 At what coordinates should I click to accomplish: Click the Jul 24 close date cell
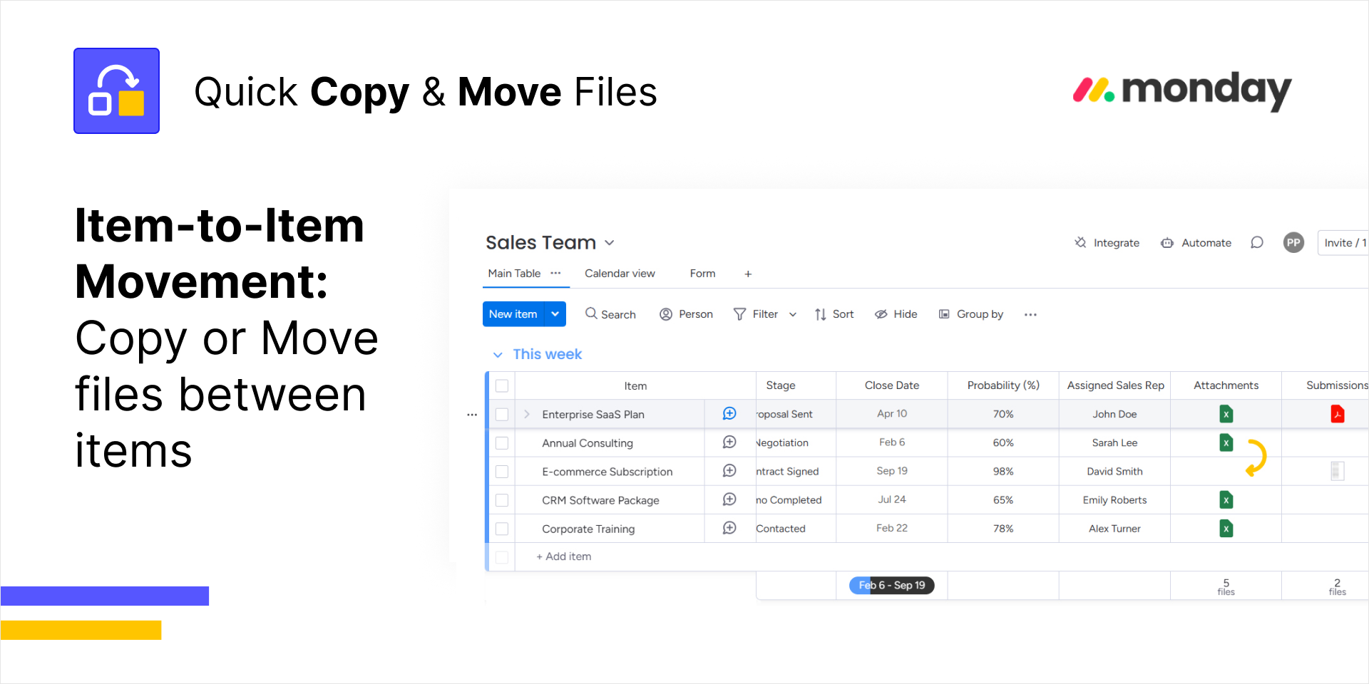pyautogui.click(x=892, y=499)
